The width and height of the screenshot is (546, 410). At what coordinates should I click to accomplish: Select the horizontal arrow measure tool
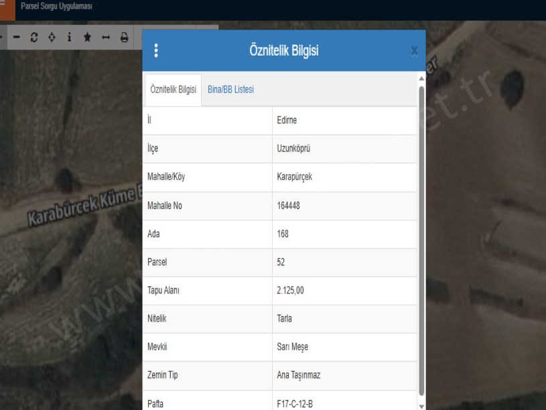point(105,38)
